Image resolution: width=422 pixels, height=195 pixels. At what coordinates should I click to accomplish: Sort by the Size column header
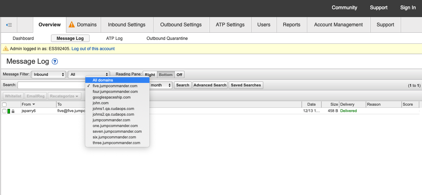[x=330, y=104]
